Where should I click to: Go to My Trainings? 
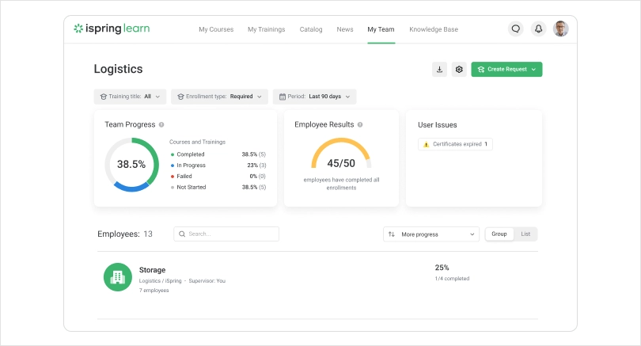[266, 29]
